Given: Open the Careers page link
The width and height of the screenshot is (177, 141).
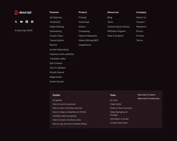Looking at the screenshot, I should point(140,22).
